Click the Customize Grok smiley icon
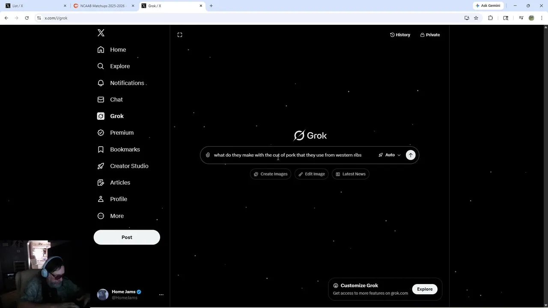This screenshot has width=548, height=308. click(336, 286)
